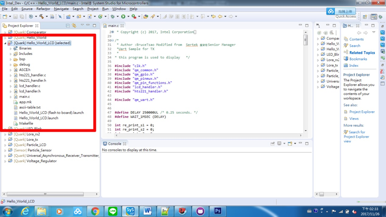
Task: Select lcd_handler.c in the tree
Action: [29, 86]
